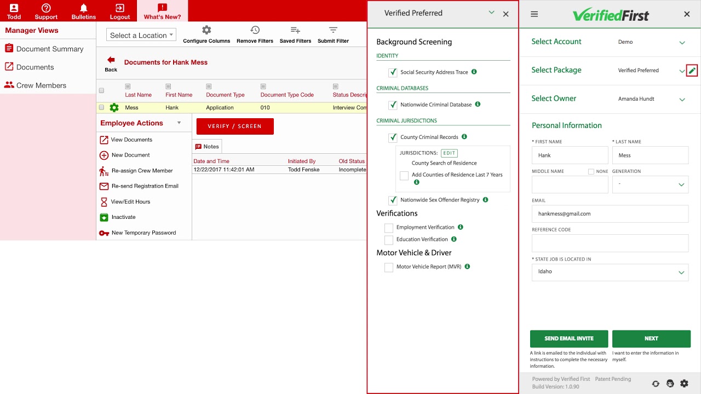
Task: Open Todd user profile icon
Action: point(14,8)
